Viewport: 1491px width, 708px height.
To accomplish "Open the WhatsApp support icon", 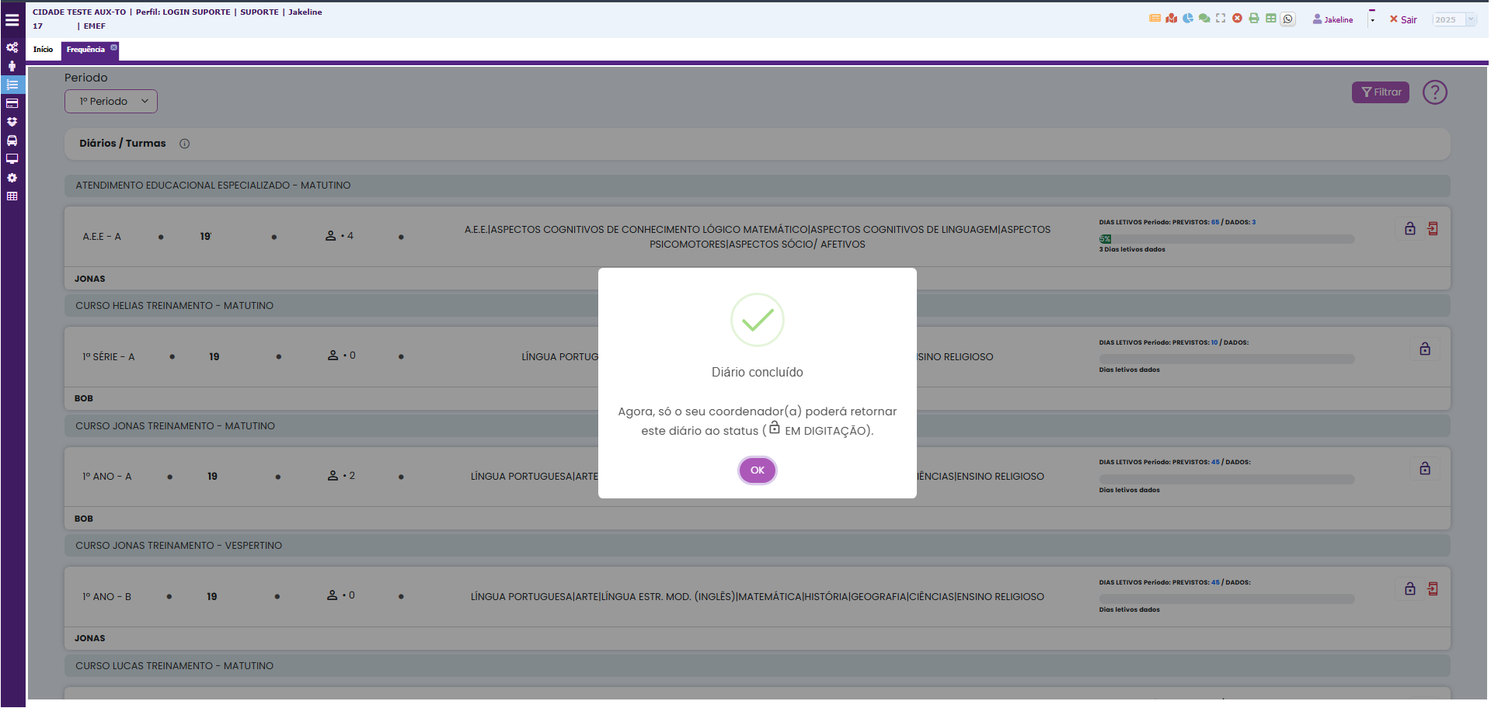I will (1288, 19).
